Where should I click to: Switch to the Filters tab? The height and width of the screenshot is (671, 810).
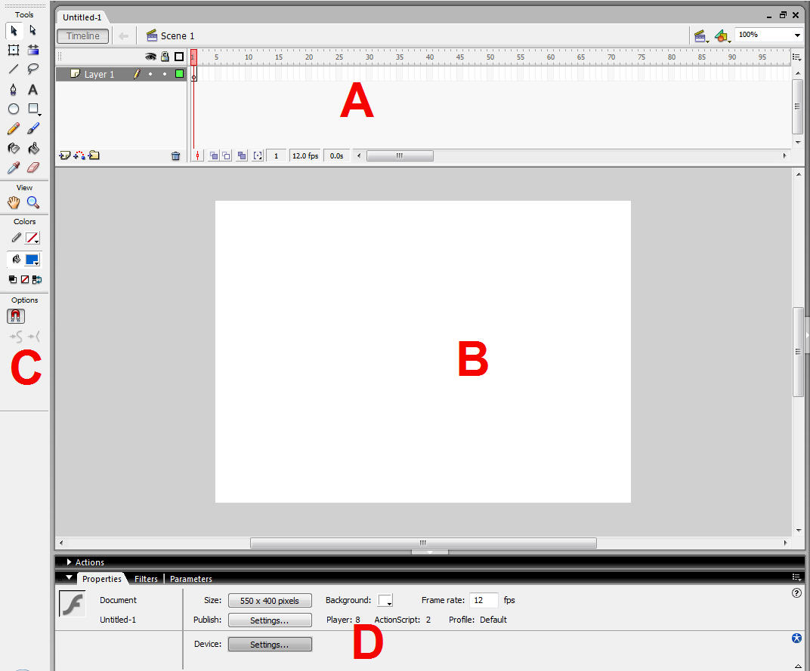pos(146,579)
